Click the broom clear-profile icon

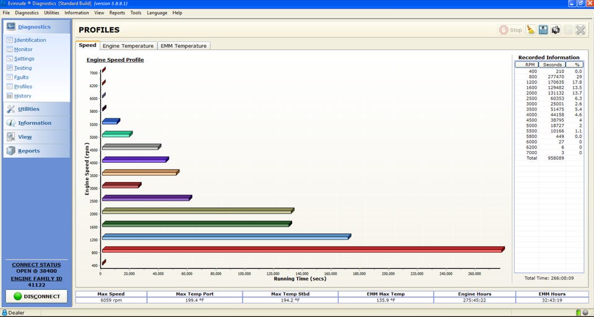tap(531, 30)
